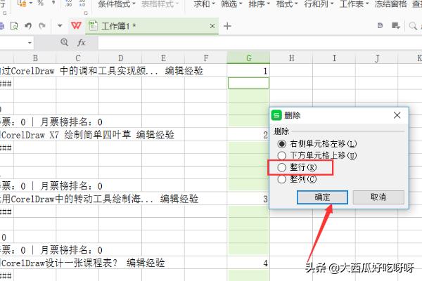Open the 求和 dropdown
The height and width of the screenshot is (281, 422).
pos(204,4)
